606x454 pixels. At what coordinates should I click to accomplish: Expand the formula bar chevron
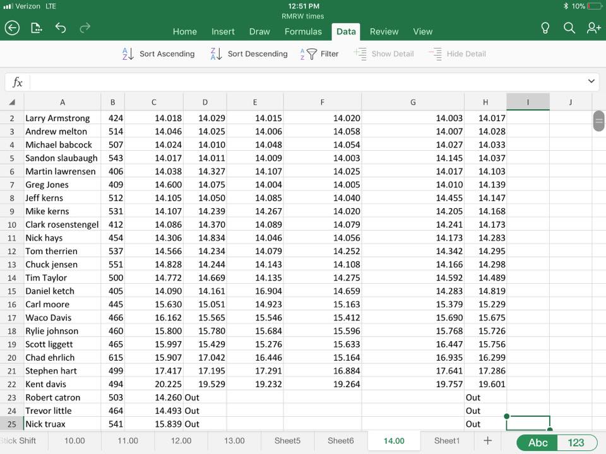pyautogui.click(x=591, y=81)
